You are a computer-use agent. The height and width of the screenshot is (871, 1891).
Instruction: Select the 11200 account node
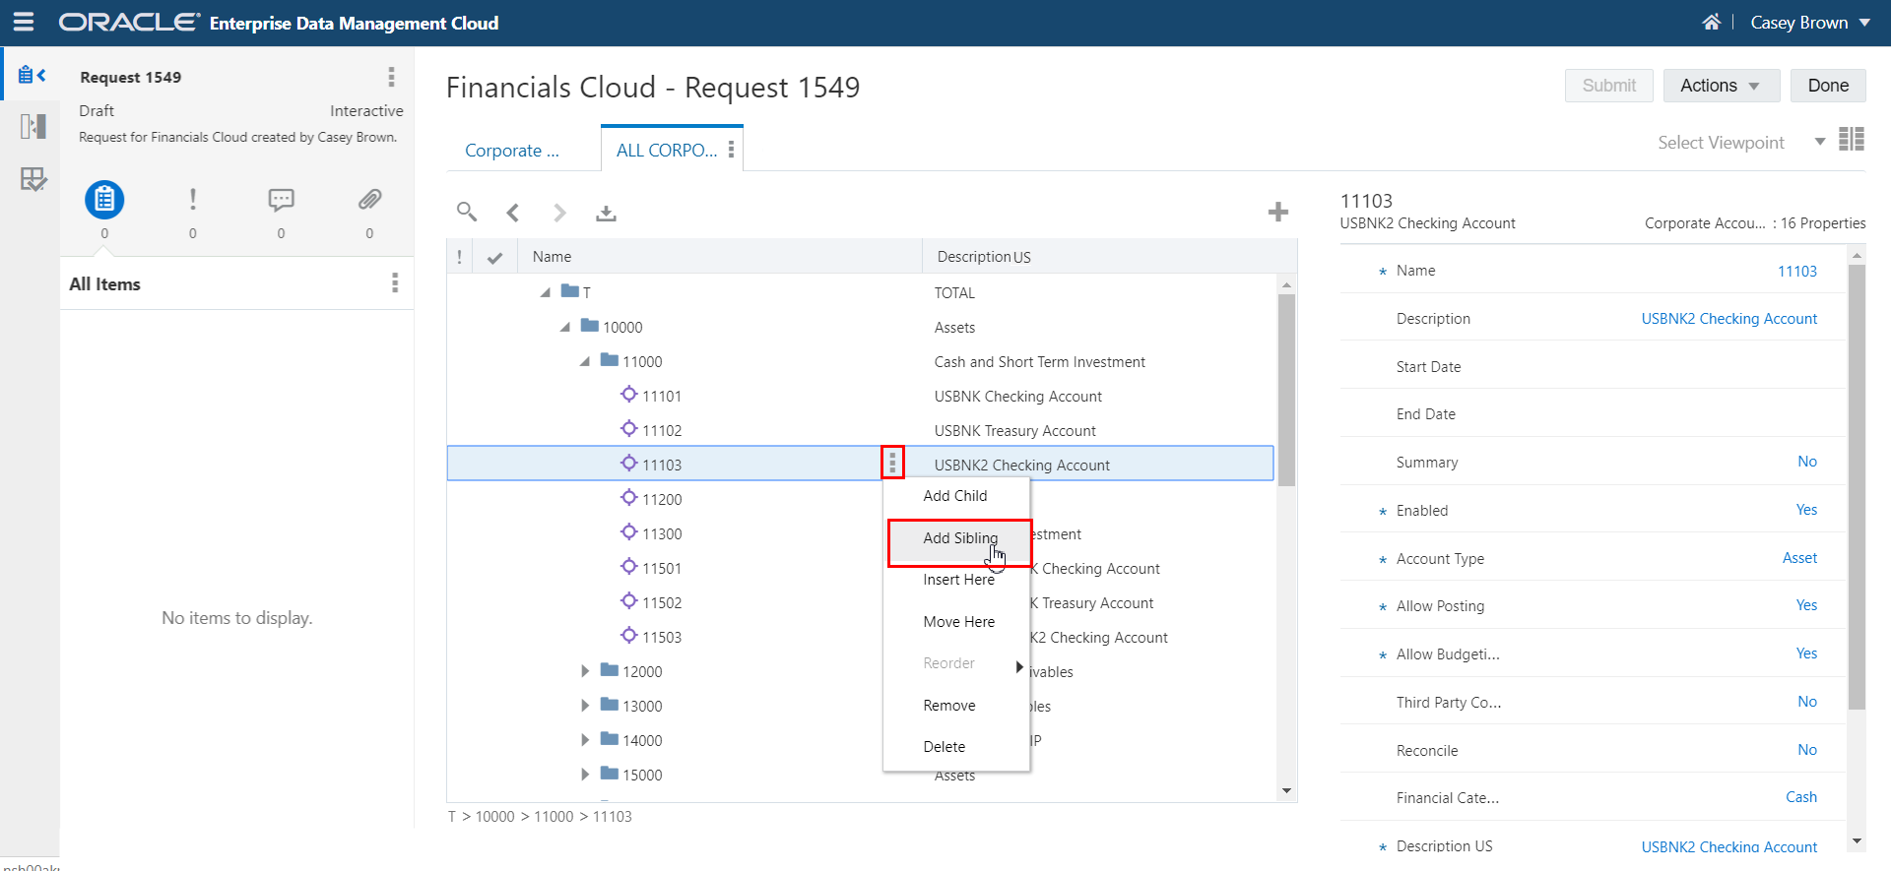[x=662, y=499]
